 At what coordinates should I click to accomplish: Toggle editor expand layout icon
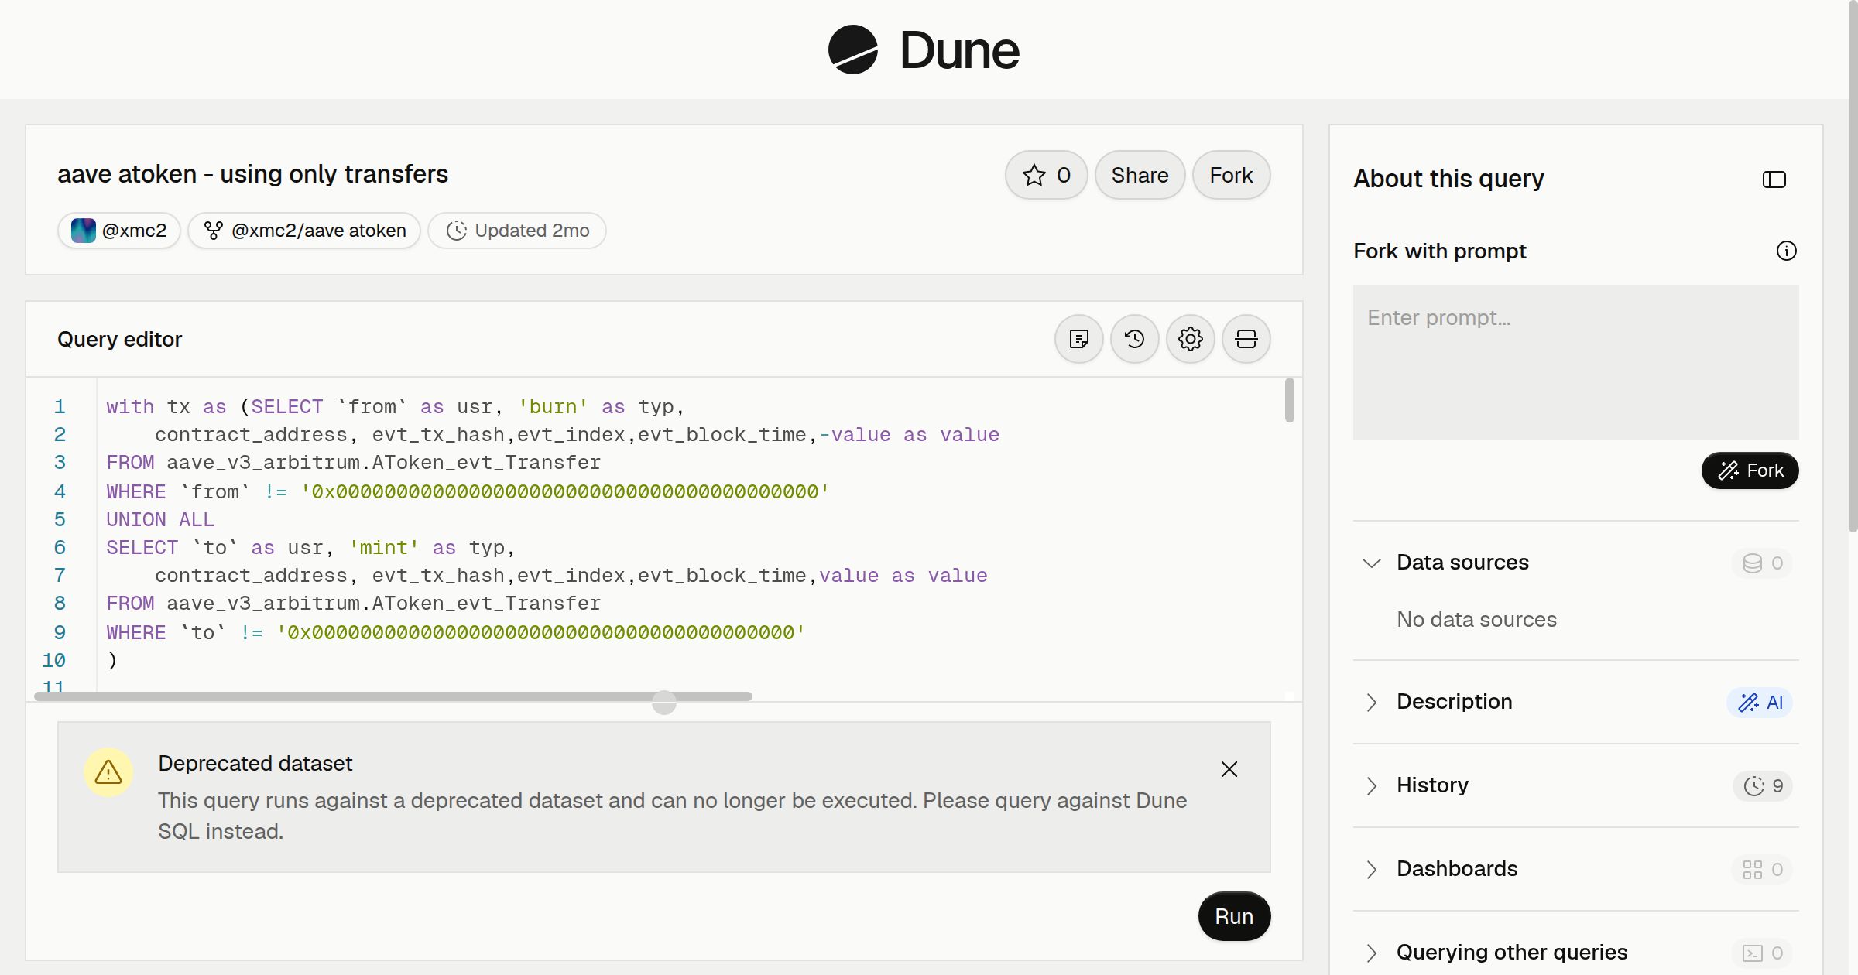pyautogui.click(x=1246, y=339)
